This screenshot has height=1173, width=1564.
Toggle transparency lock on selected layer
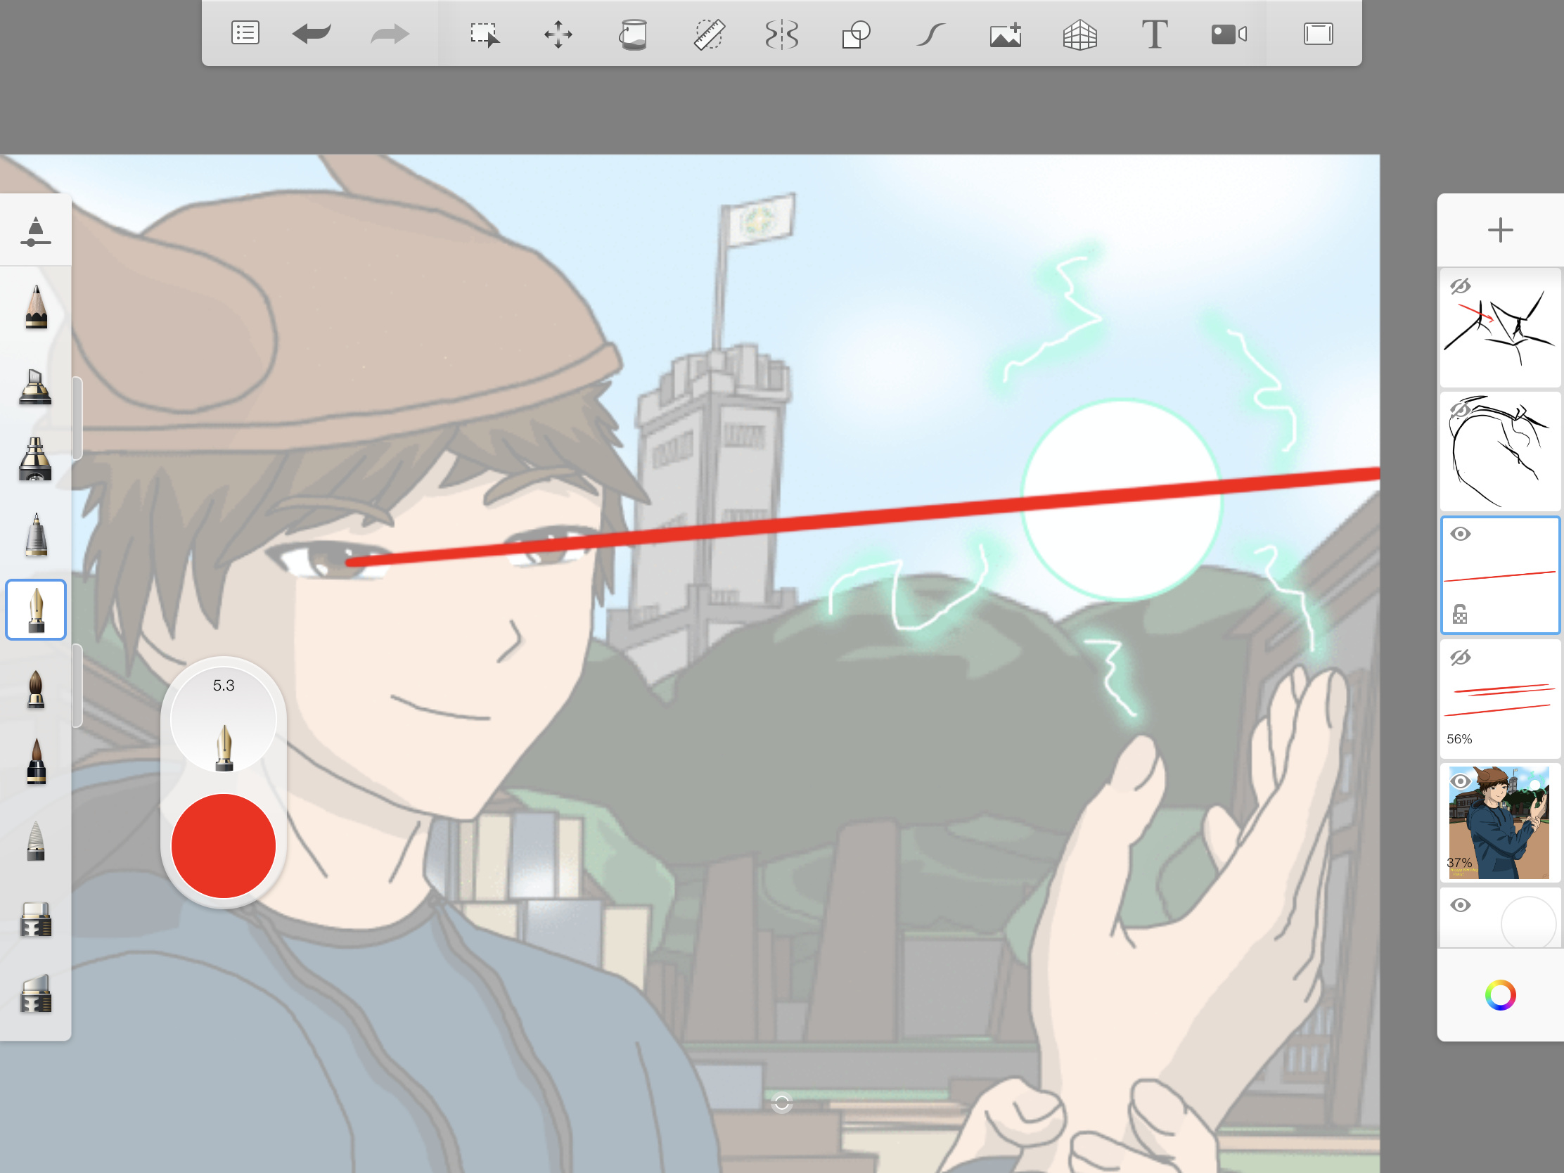(x=1460, y=614)
